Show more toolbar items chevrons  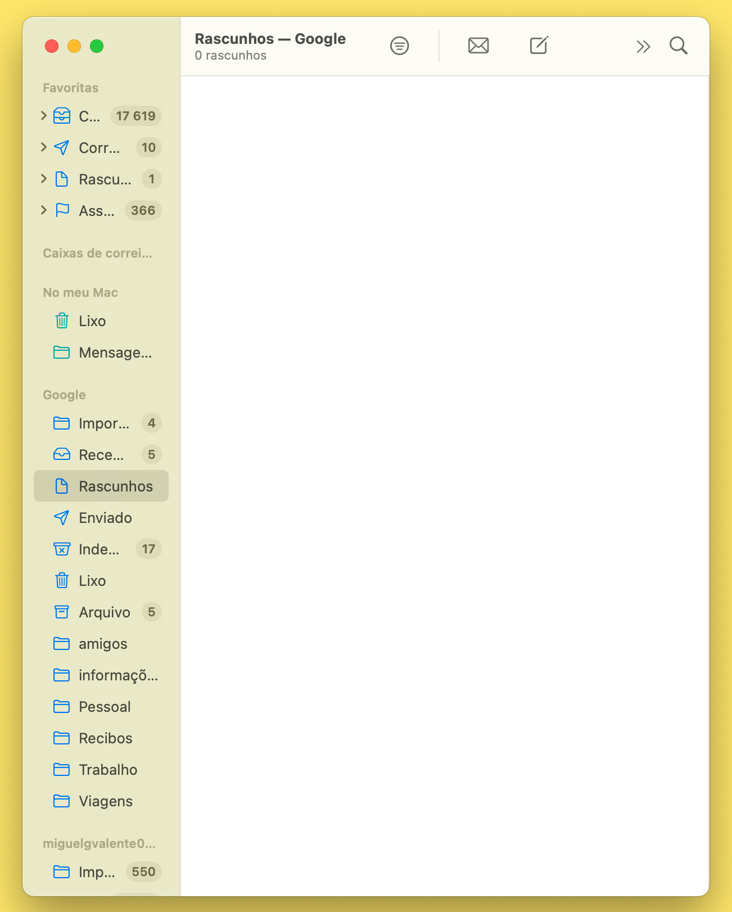point(643,46)
